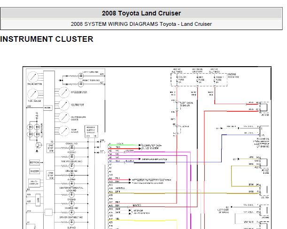Click the 'LEFT TURN IND' label
287x229 pixels.
tap(90, 72)
